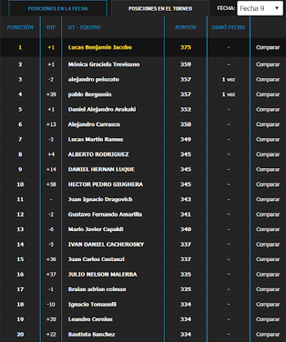Screen dimensions: 286x342
Task: Select team name DANIEL HERNAN LUQUE
Action: coord(102,170)
